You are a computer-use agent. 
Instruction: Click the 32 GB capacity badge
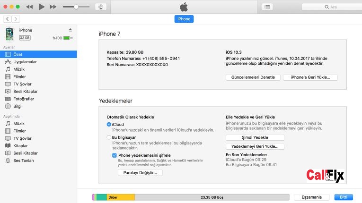tap(25, 38)
